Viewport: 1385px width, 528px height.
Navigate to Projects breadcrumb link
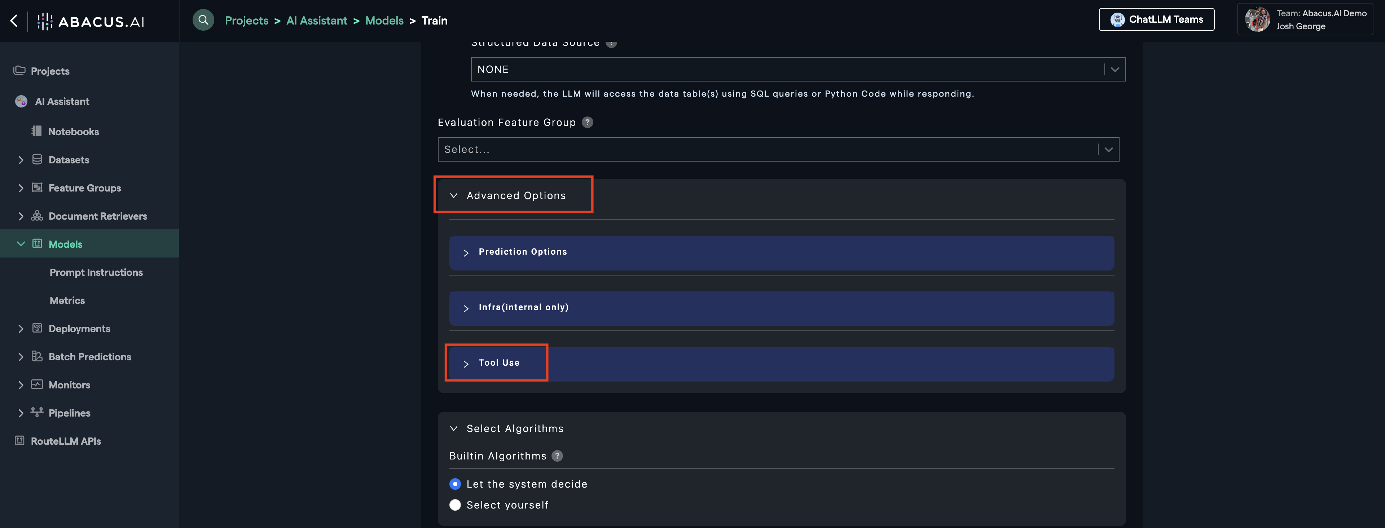click(x=246, y=21)
